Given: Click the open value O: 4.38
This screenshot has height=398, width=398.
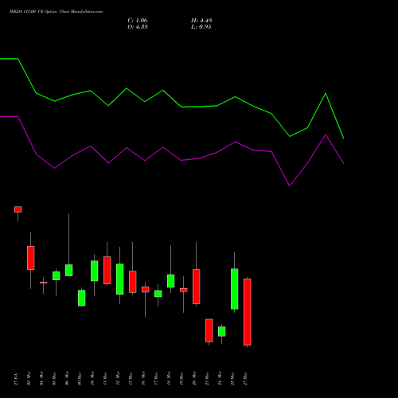Looking at the screenshot, I should [x=138, y=27].
